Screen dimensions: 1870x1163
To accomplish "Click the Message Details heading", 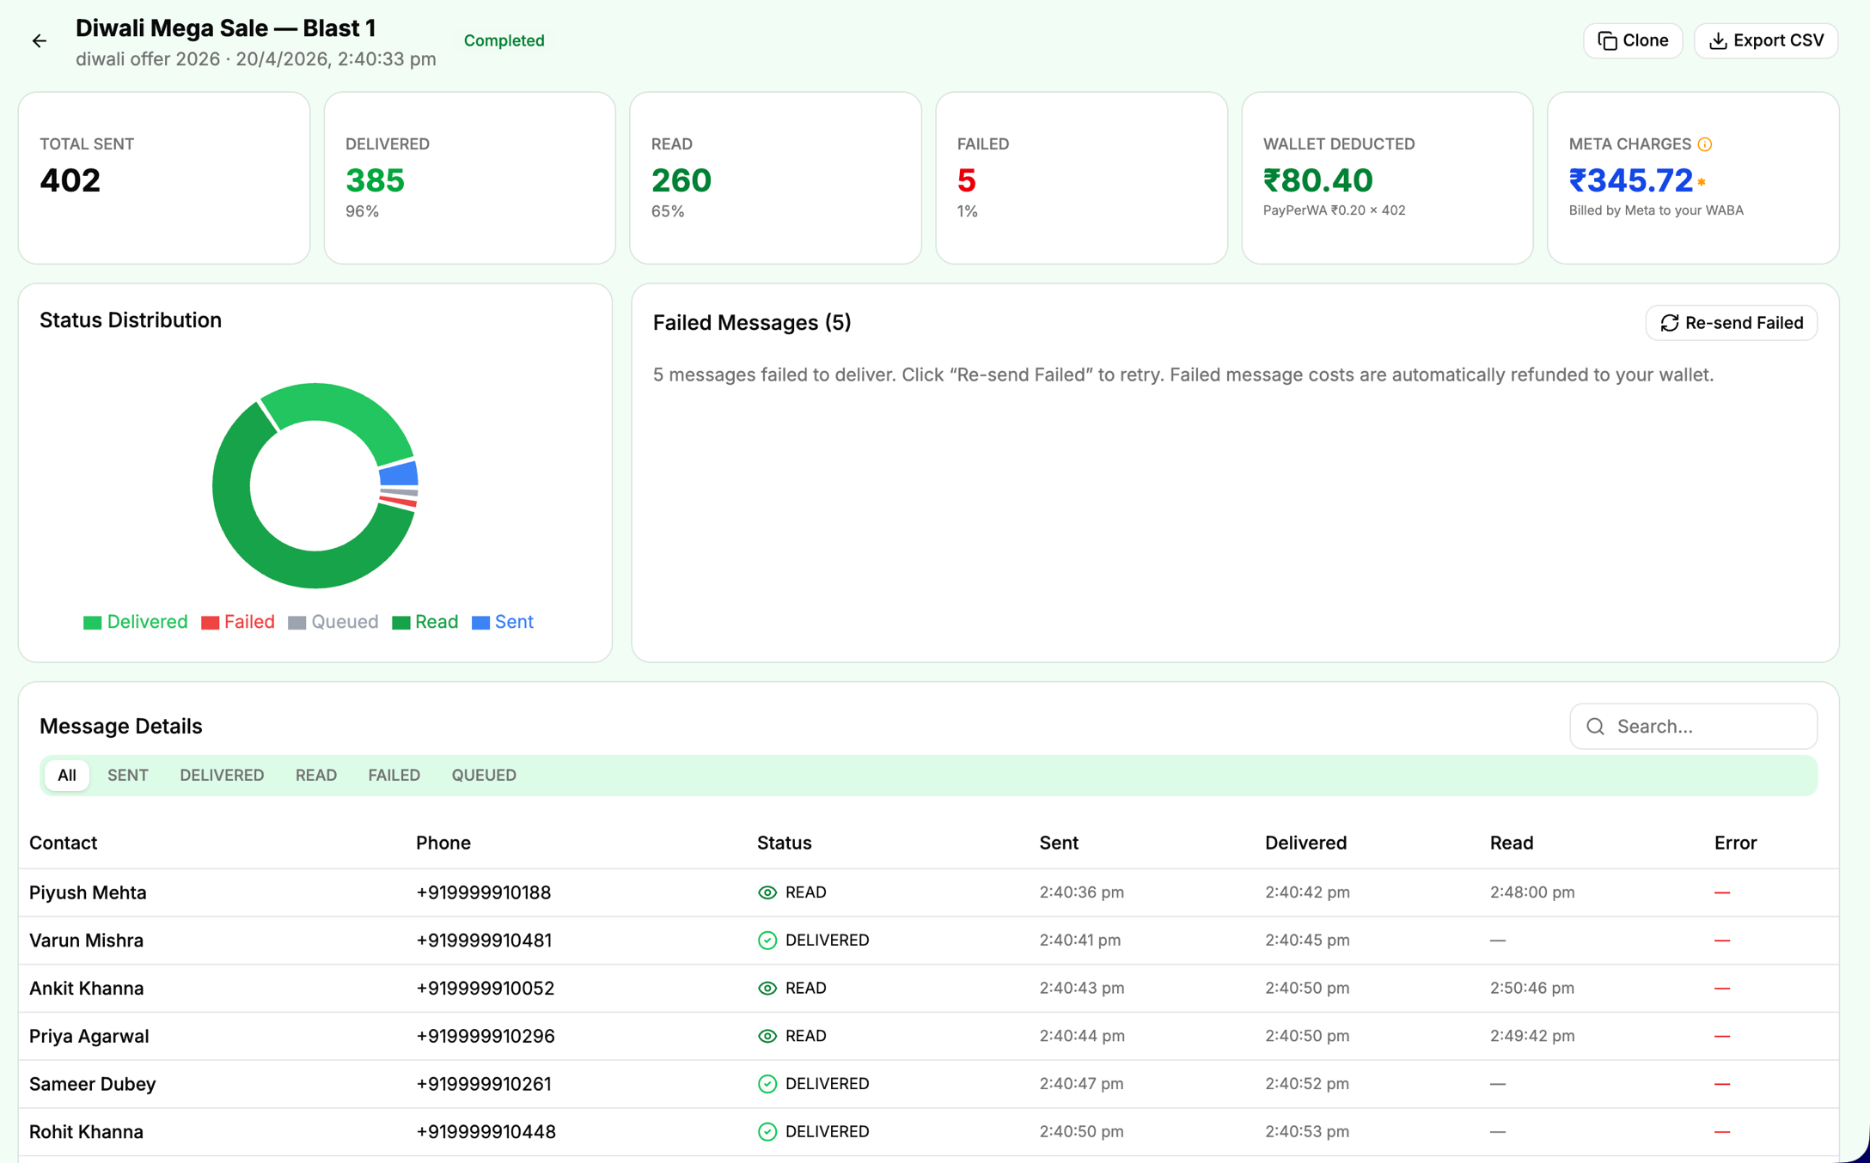I will click(x=121, y=727).
